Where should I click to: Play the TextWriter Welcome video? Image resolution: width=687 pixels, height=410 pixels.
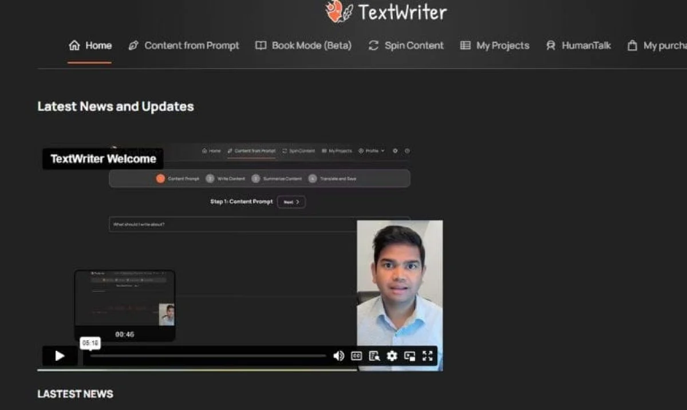pos(60,356)
